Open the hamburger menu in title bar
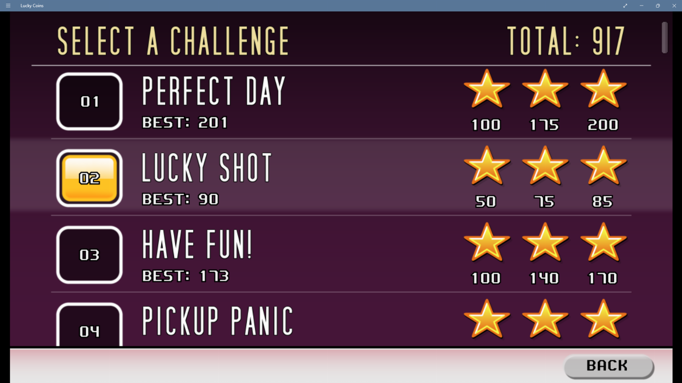This screenshot has height=383, width=682. pos(8,6)
